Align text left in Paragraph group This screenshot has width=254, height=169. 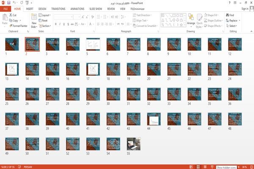pyautogui.click(x=98, y=24)
